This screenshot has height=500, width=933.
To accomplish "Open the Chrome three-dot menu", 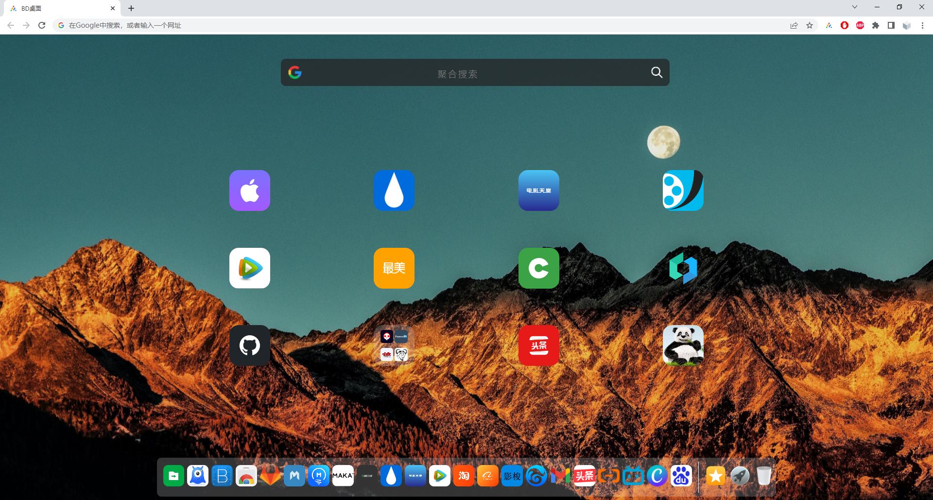I will click(922, 25).
